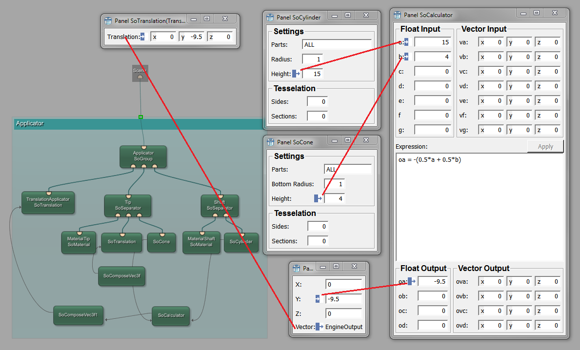Click the Radius field in SoCylinder panel

point(312,59)
